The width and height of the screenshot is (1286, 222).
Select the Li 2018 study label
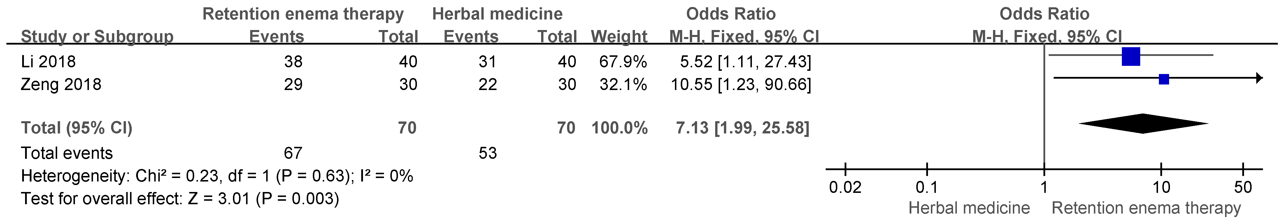(48, 61)
